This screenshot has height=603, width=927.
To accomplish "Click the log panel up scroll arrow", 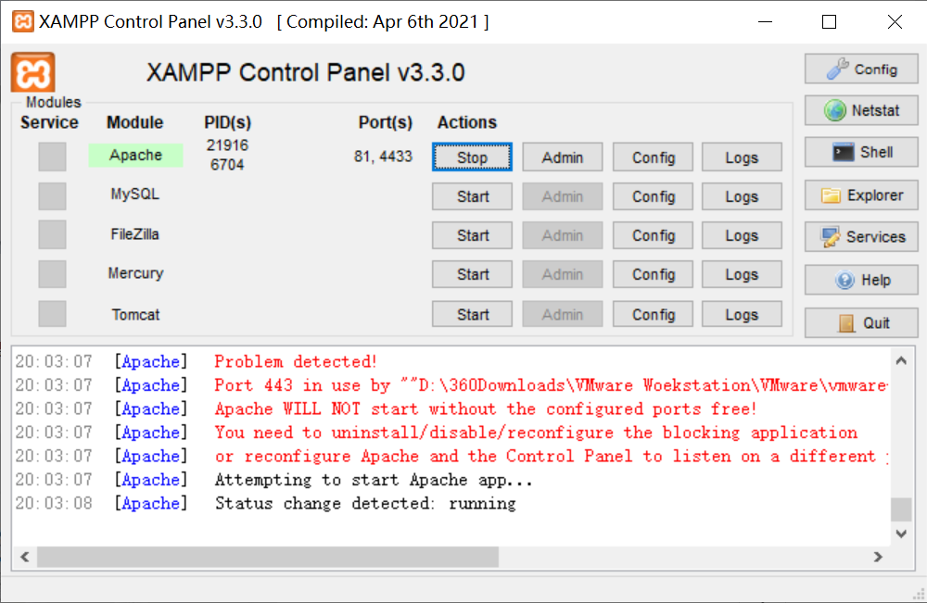I will tap(900, 359).
